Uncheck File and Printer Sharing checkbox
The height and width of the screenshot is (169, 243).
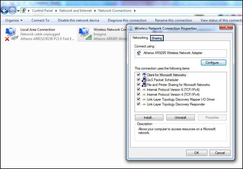tap(139, 84)
